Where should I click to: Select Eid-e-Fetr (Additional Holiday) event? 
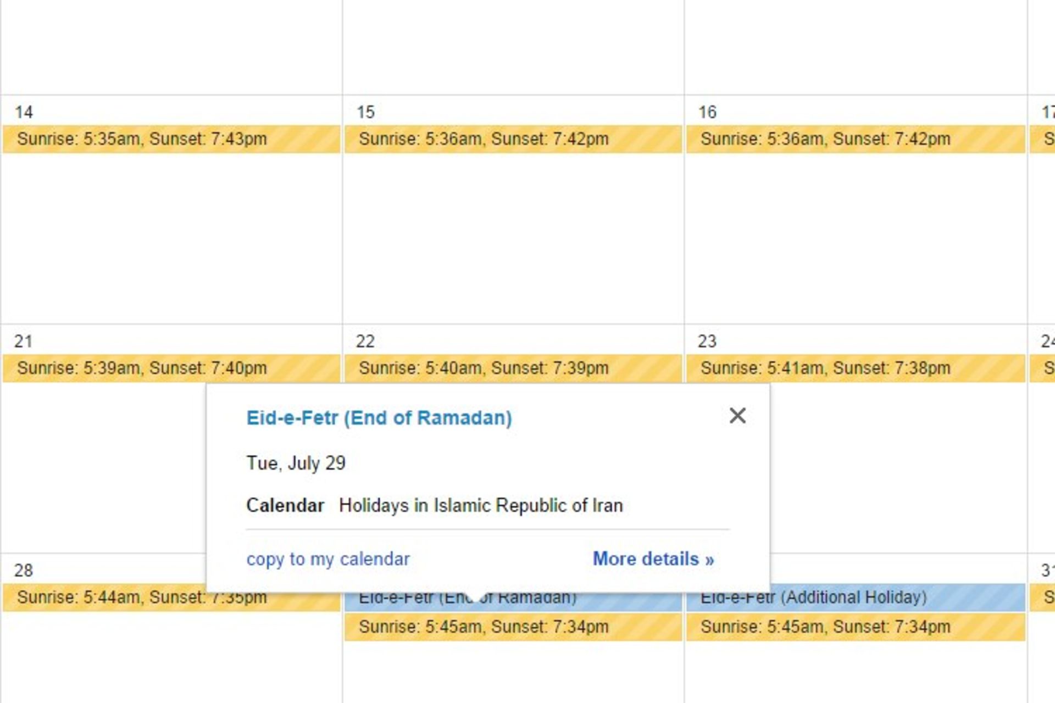pos(855,599)
